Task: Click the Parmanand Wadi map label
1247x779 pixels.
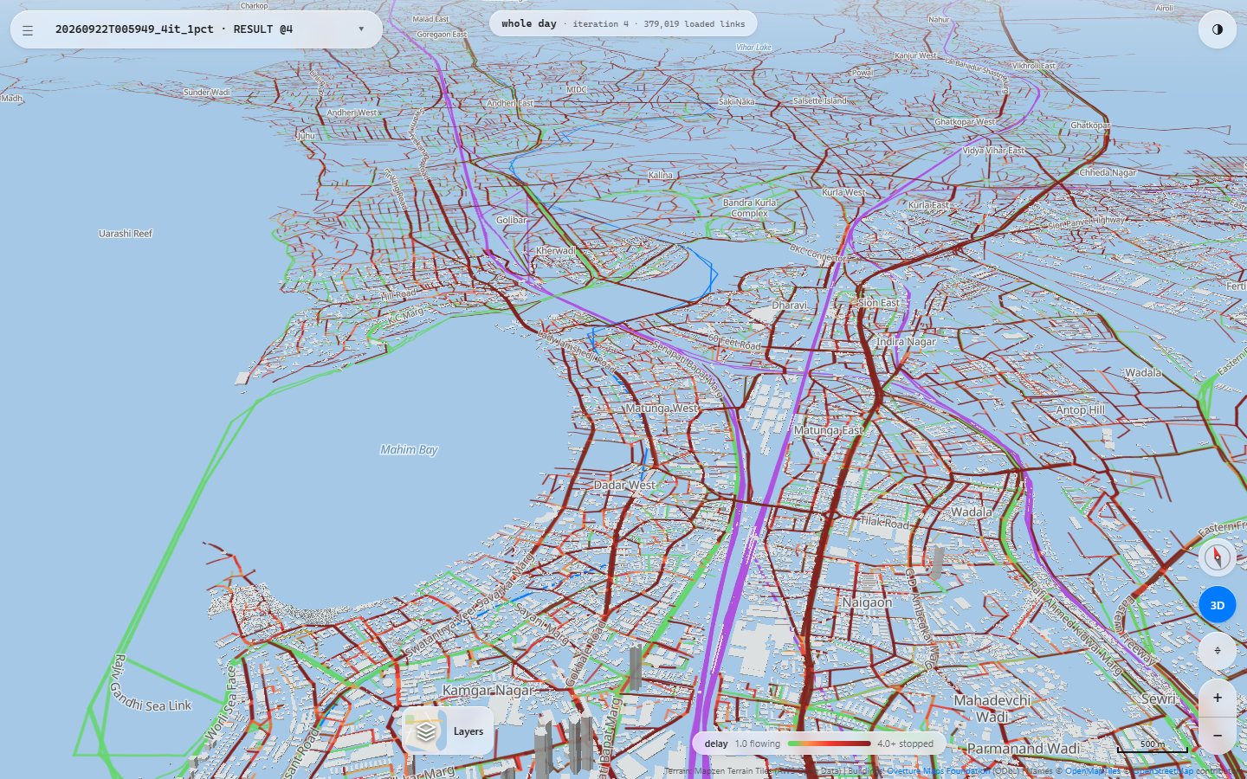Action: click(1024, 748)
